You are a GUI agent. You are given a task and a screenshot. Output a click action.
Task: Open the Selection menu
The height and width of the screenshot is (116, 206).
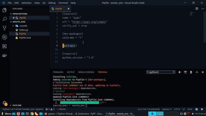(26, 3)
